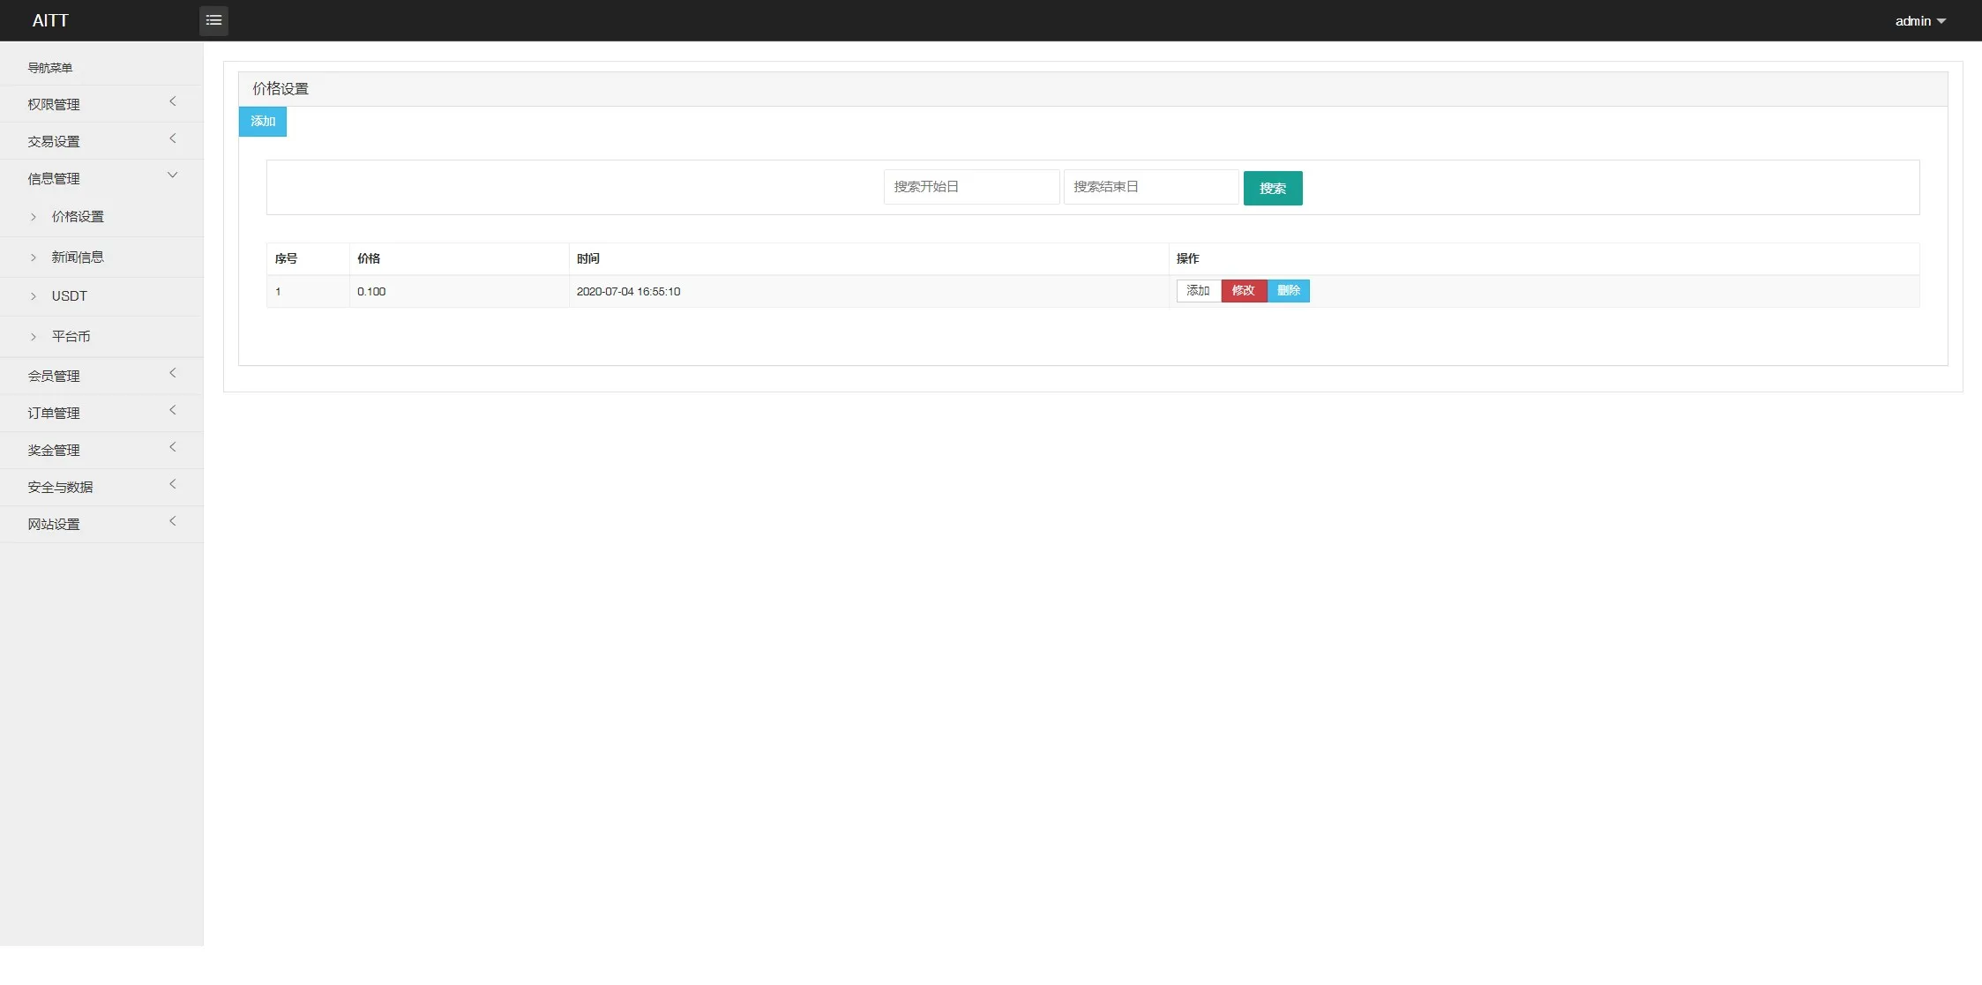Viewport: 1982px width, 985px height.
Task: Open the 新闻信息 submenu item
Action: coord(78,257)
